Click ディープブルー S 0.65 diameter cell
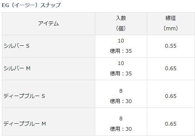 click(171, 94)
